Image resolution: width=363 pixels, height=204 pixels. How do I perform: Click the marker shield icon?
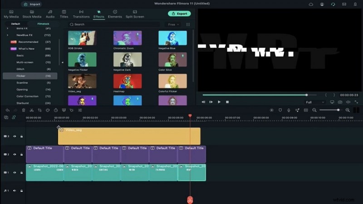pos(280,110)
